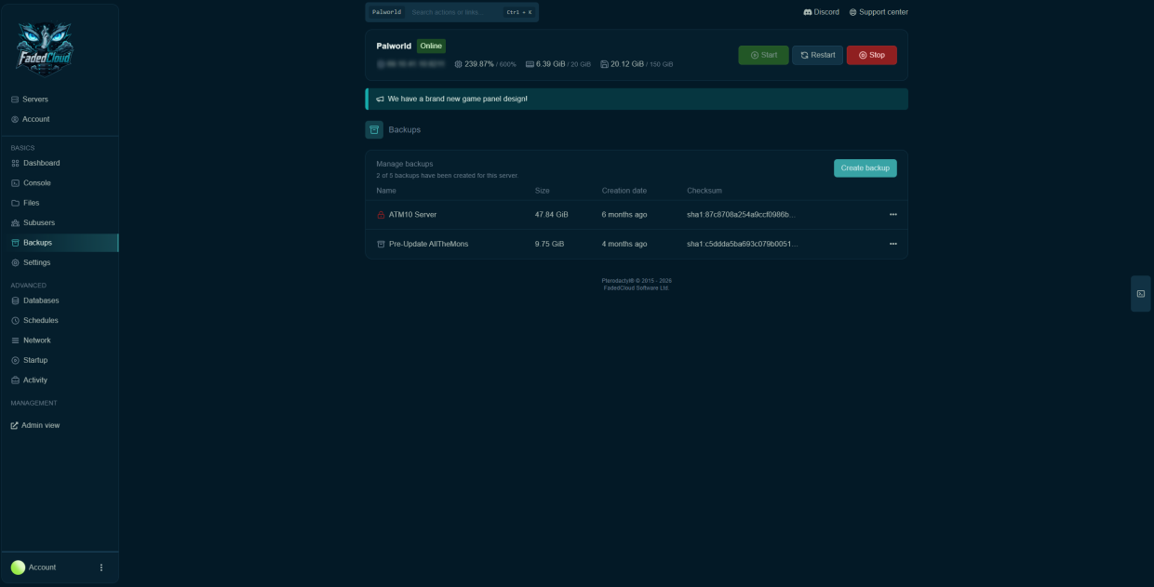This screenshot has height=587, width=1154.
Task: Restart the Palworld server
Action: (x=817, y=55)
